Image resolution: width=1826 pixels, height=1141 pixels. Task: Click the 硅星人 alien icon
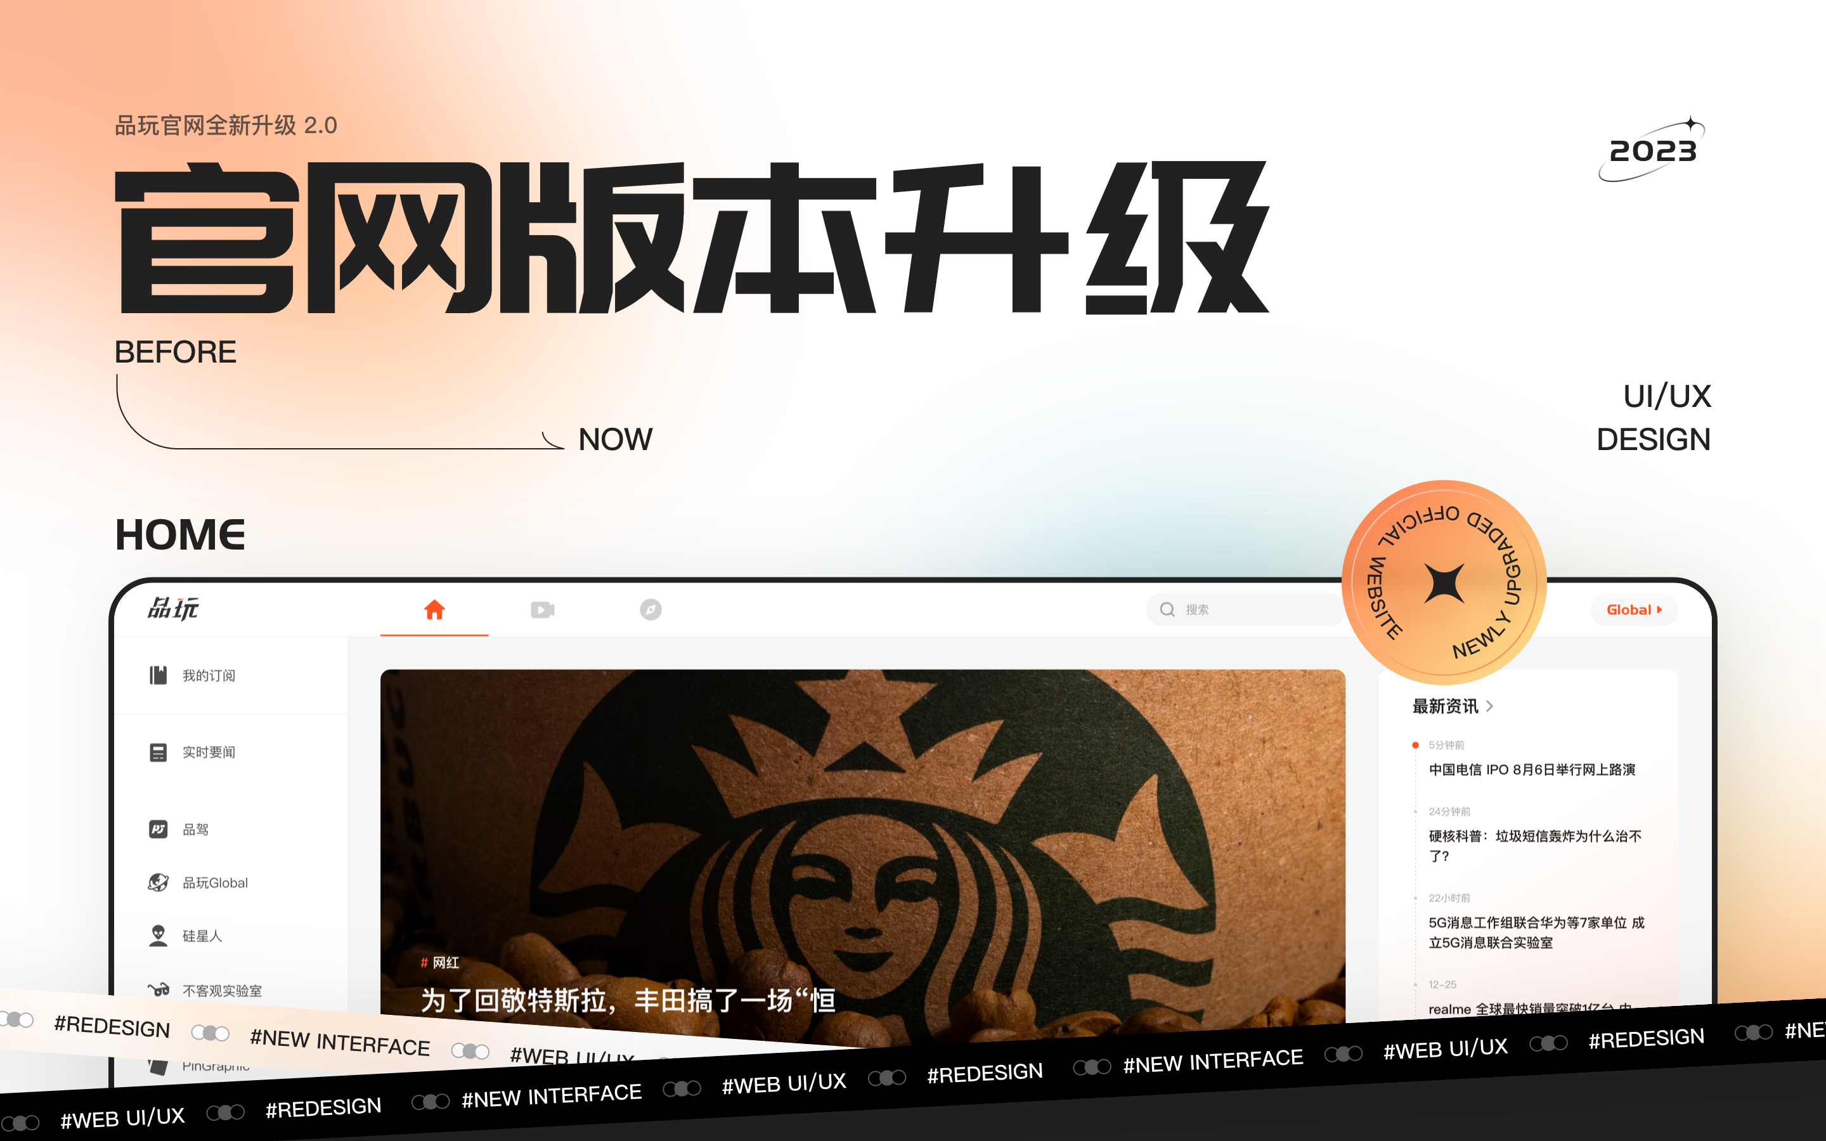click(158, 936)
